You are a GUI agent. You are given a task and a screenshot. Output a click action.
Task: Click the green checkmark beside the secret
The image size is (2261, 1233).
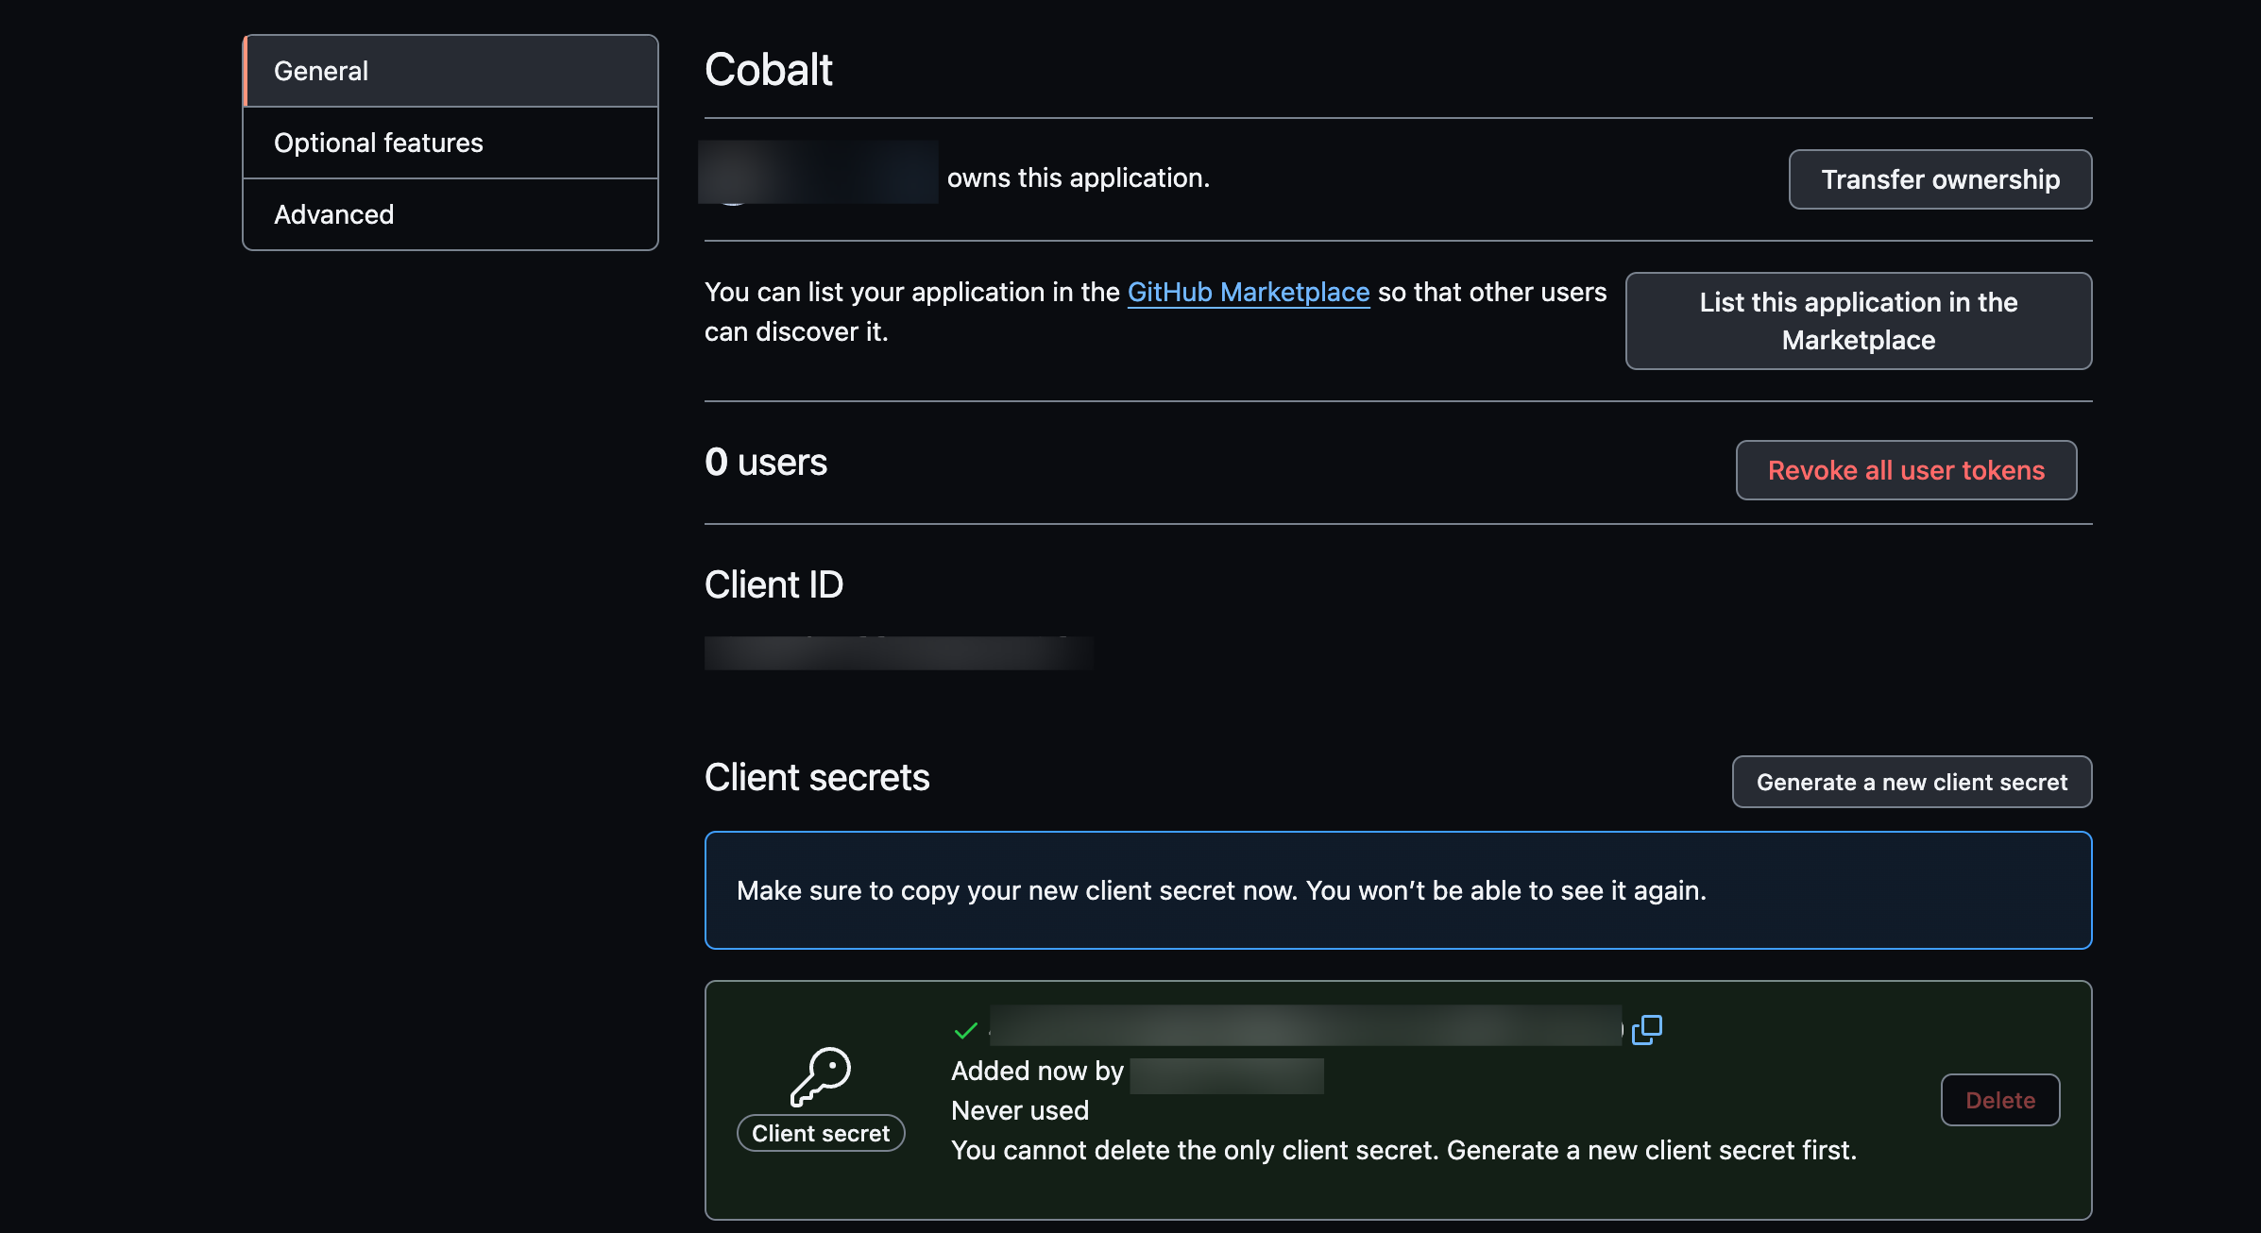coord(965,1030)
